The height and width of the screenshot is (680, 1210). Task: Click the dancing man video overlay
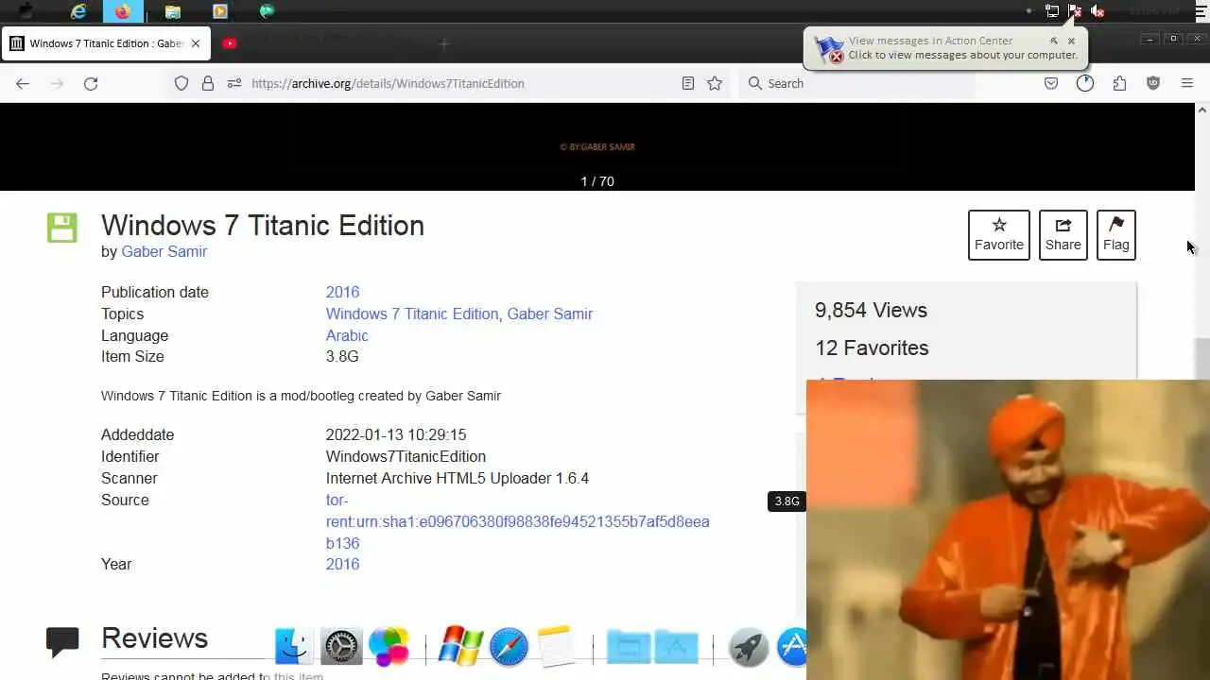point(1008,530)
